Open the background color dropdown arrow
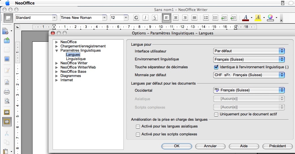The width and height of the screenshot is (295, 154). 276,18
